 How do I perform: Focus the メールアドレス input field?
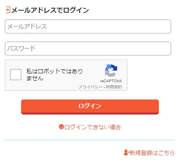pos(88,26)
